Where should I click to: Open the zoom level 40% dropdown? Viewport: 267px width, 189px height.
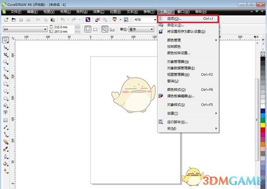(155, 20)
